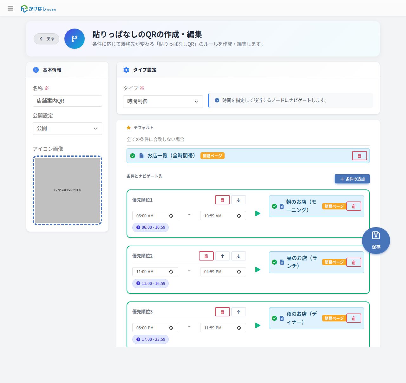Open clock picker for 04:59 PM
This screenshot has width=406, height=383.
click(239, 272)
